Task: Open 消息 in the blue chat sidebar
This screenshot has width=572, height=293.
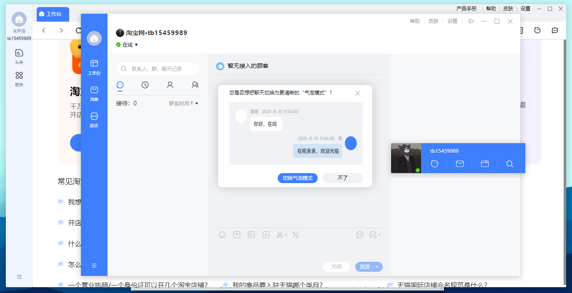Action: point(94,93)
